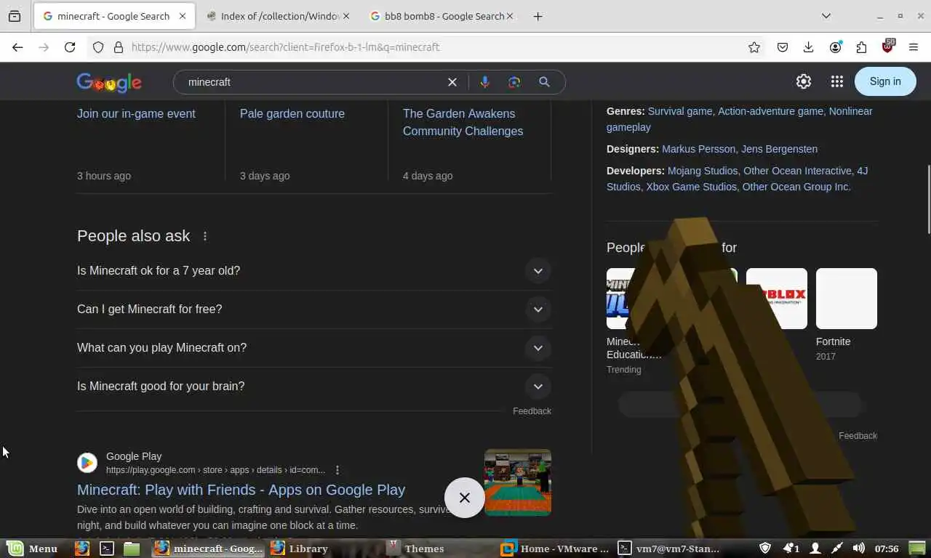Open the uBlock Origin extension icon
The width and height of the screenshot is (931, 558).
[888, 46]
